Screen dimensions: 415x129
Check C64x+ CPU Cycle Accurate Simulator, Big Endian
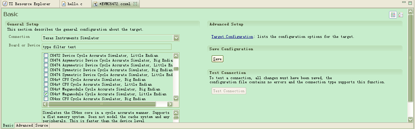pos(46,79)
